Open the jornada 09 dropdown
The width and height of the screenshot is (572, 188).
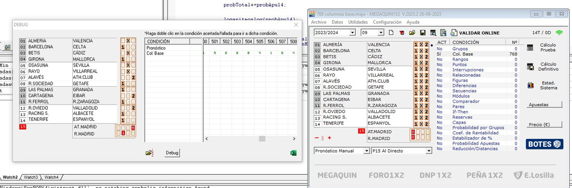tap(381, 33)
